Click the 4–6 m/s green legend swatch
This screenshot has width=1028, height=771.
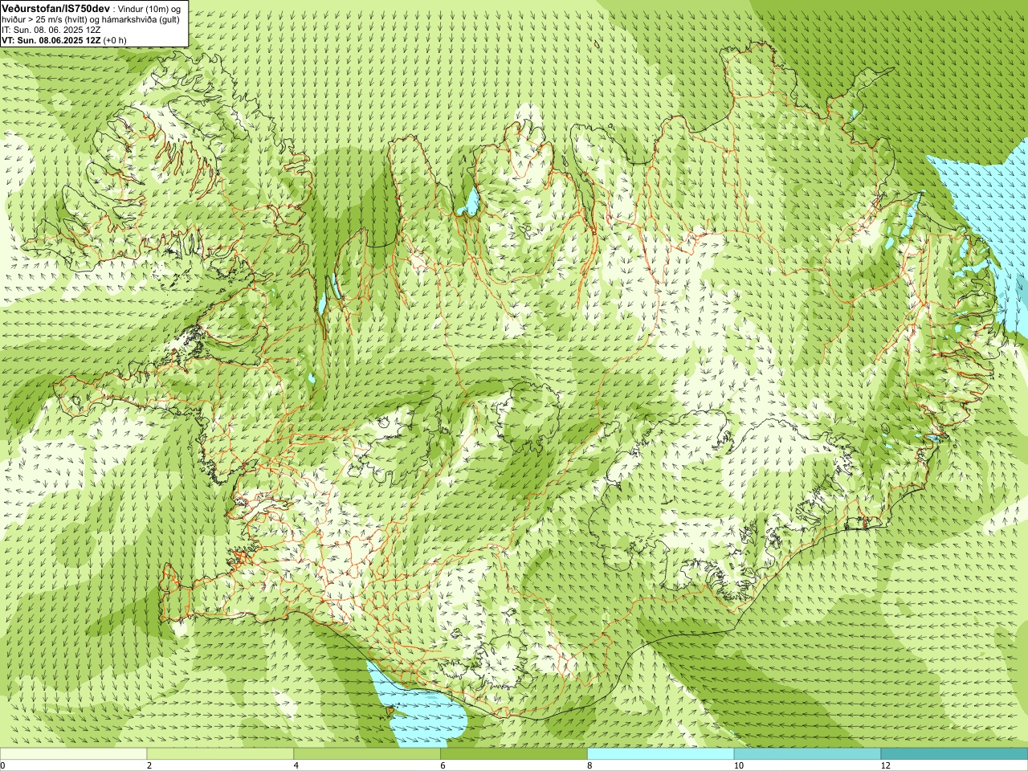pyautogui.click(x=367, y=754)
